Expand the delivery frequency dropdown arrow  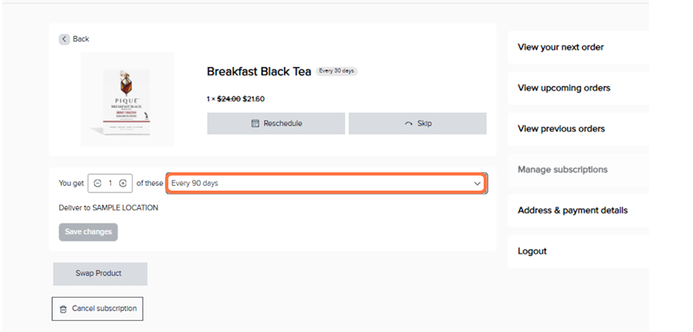[x=477, y=184]
